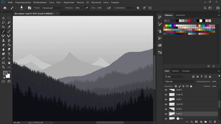The image size is (221, 124).
Task: Pick the red swatch in recent swatches row
Action: point(189,21)
